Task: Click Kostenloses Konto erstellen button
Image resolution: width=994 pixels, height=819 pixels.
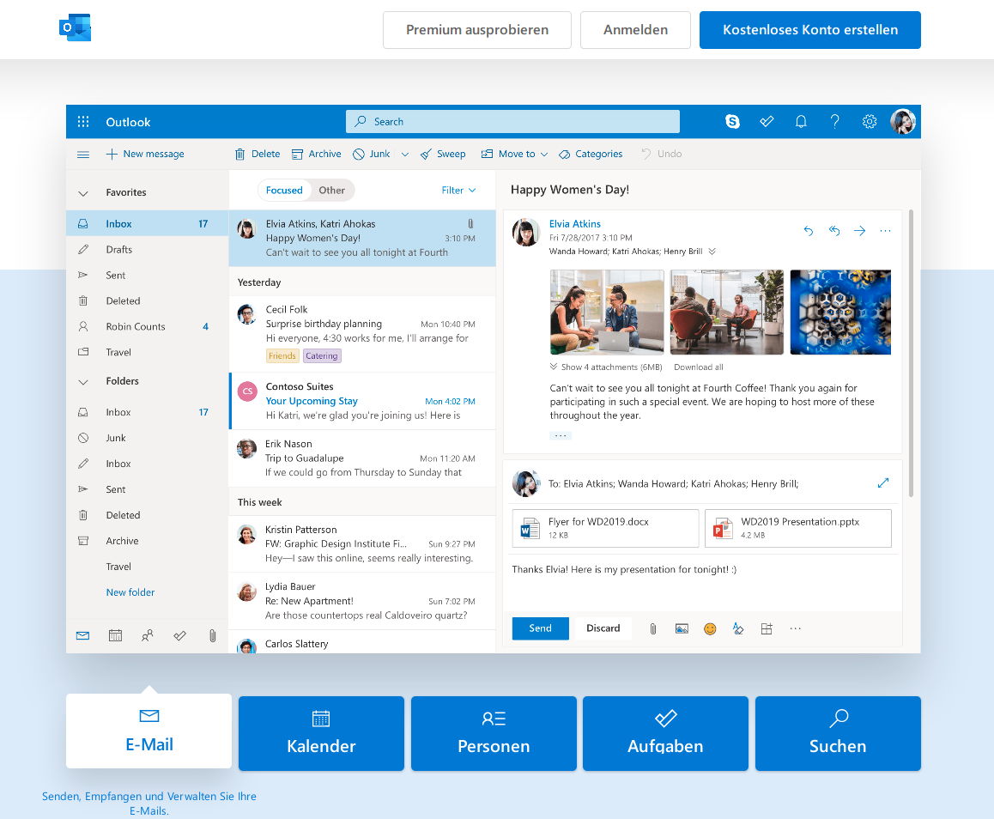Action: (809, 30)
